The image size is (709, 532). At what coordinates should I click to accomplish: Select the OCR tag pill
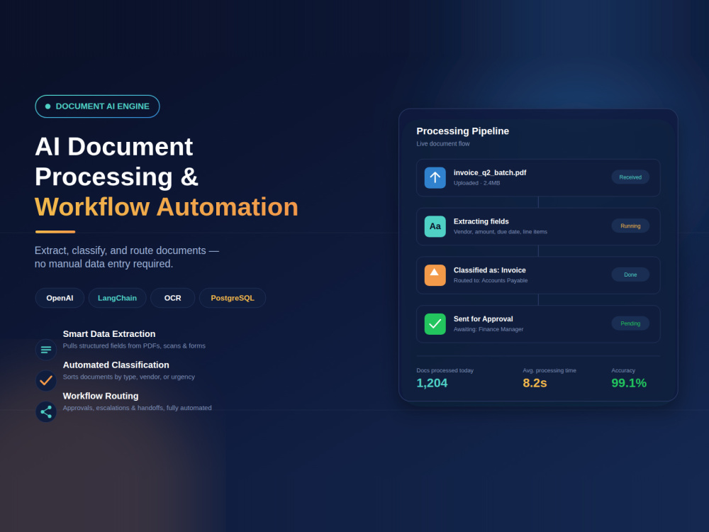click(173, 298)
